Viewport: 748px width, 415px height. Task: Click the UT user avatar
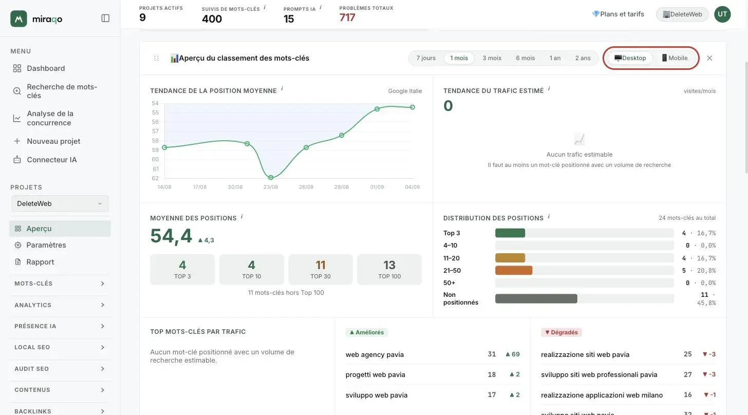(722, 14)
